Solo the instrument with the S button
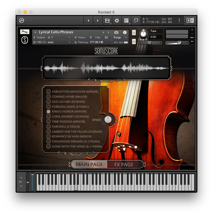Screen dimensions: 213x215 (x=134, y=33)
